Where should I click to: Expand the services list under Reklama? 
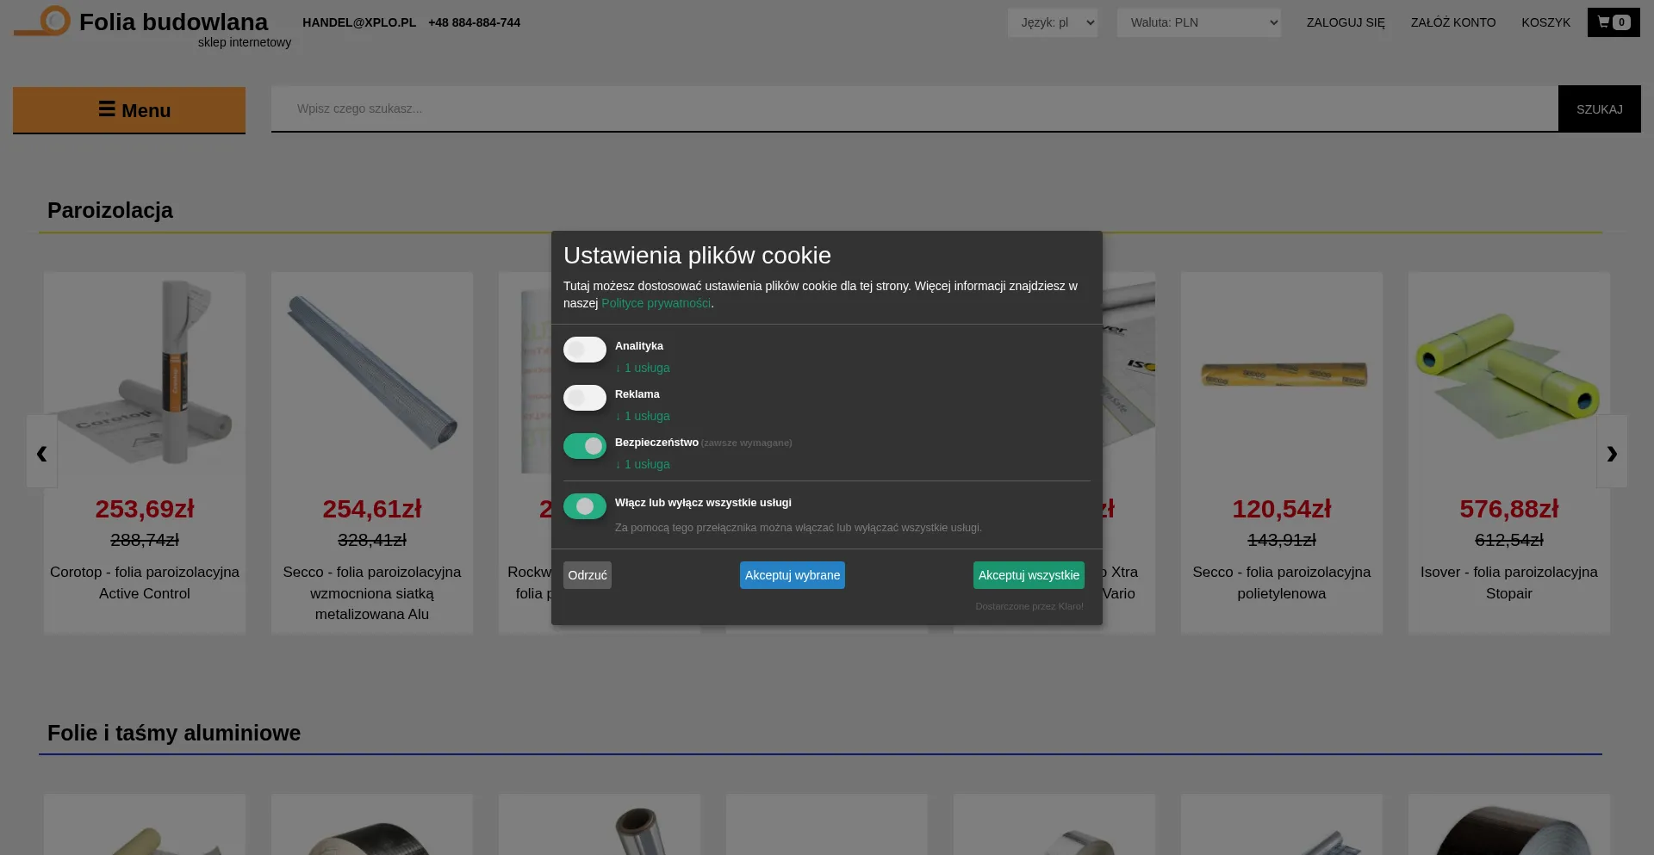pos(643,416)
